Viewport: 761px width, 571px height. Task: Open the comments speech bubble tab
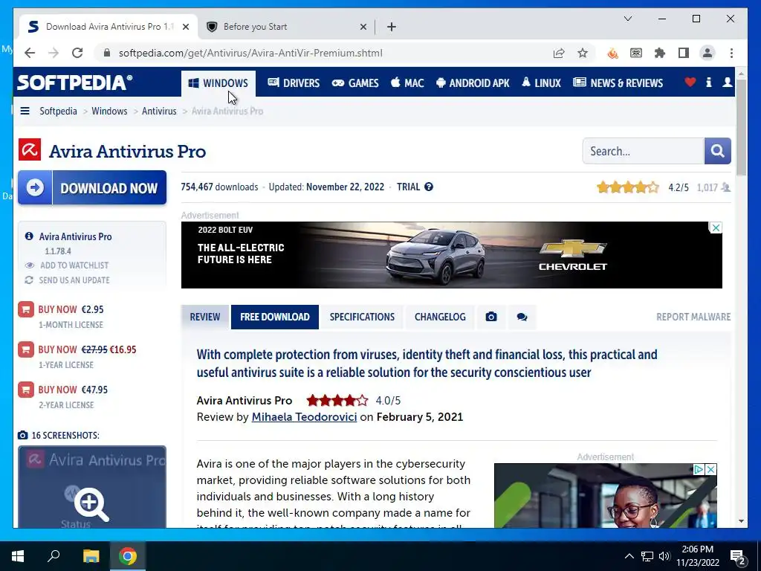pos(522,317)
